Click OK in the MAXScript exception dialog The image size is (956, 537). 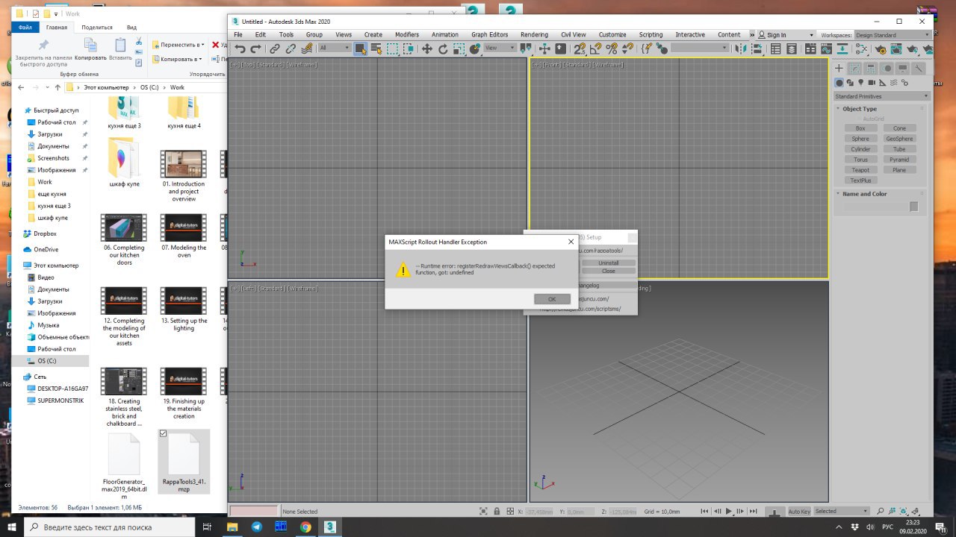(x=552, y=299)
